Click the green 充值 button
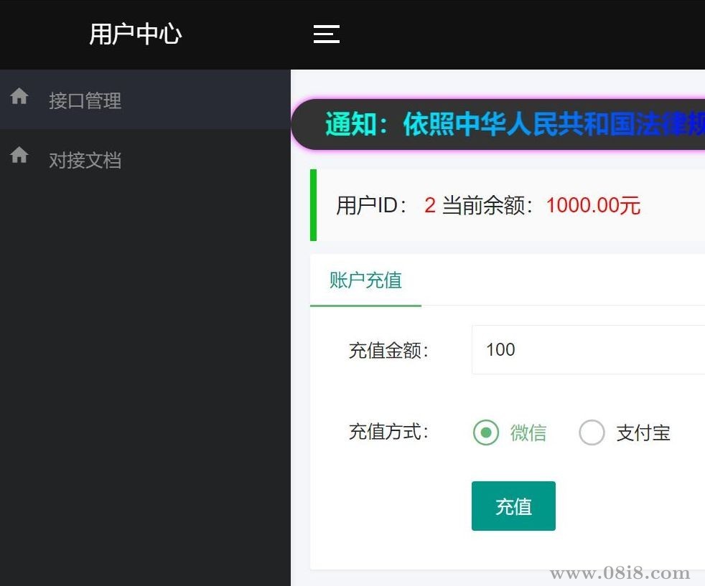This screenshot has width=705, height=586. pos(513,506)
